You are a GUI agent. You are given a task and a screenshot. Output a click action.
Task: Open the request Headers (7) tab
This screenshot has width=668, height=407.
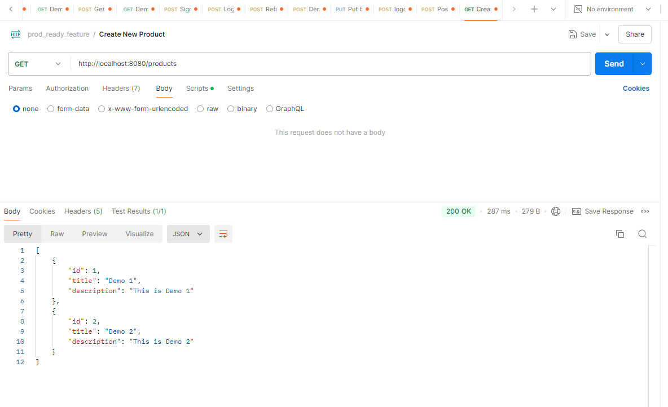pyautogui.click(x=121, y=89)
